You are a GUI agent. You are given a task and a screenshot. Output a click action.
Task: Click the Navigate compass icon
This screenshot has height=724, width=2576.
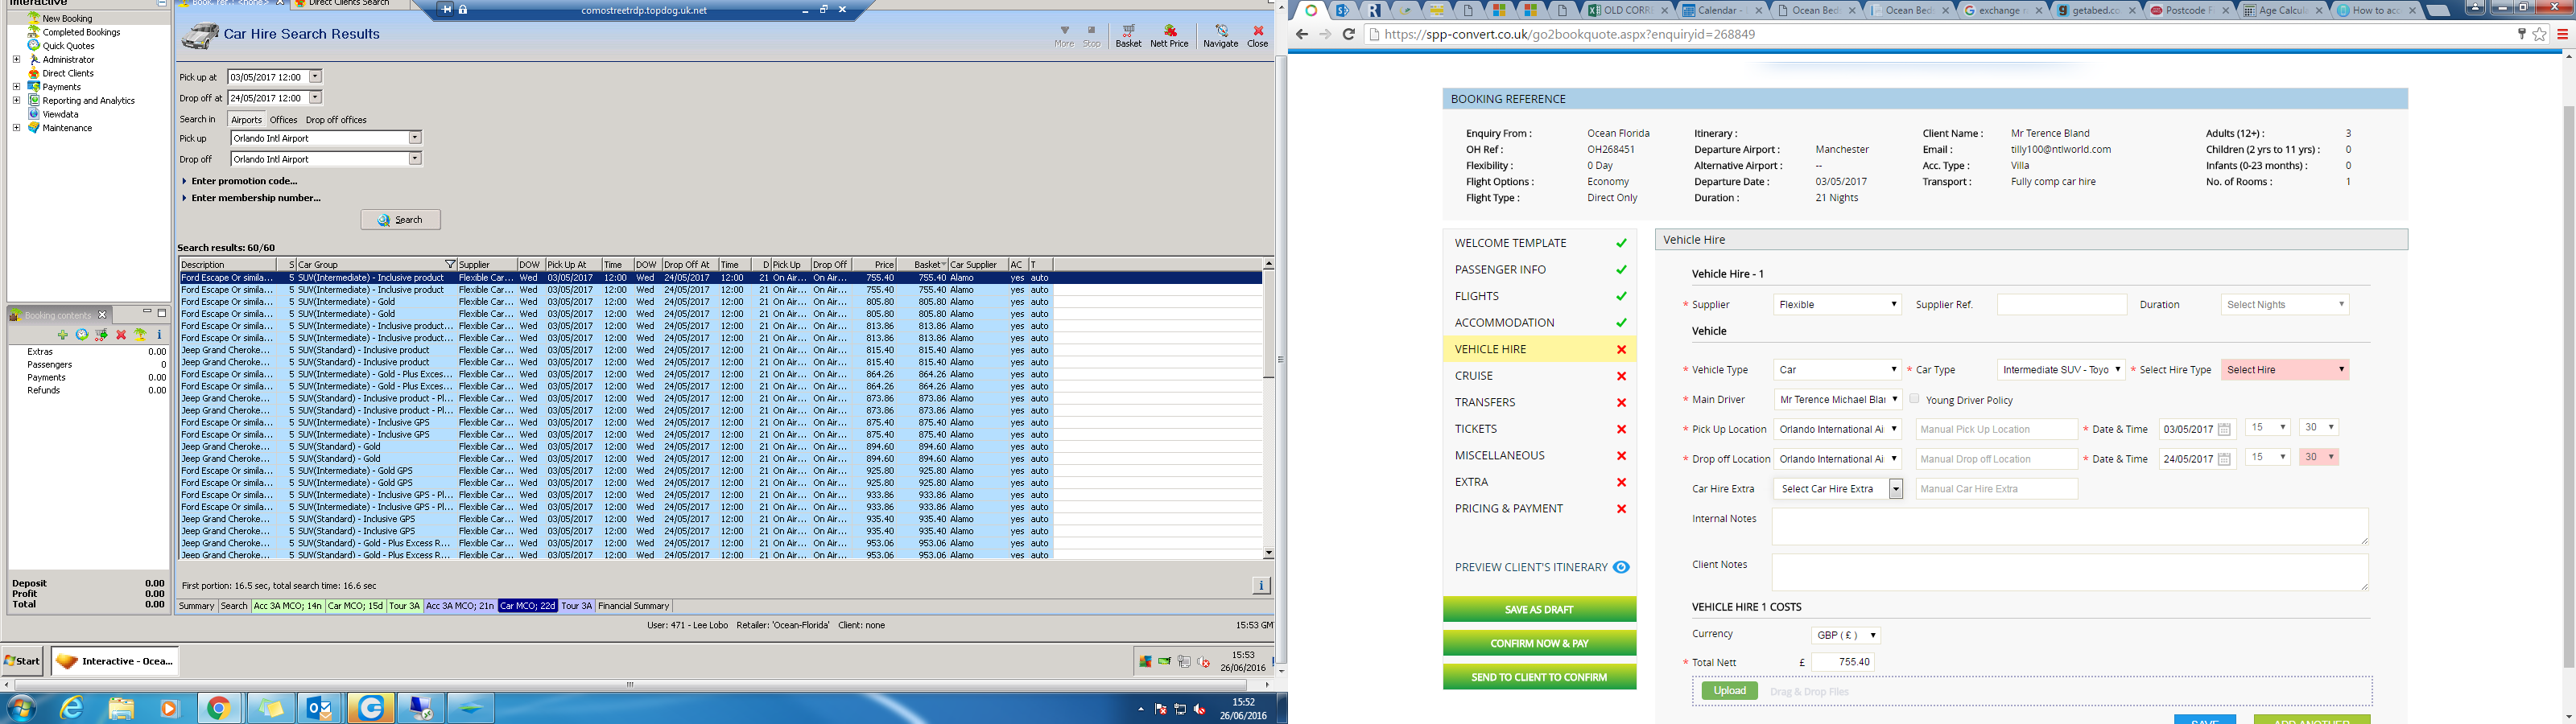1220,35
